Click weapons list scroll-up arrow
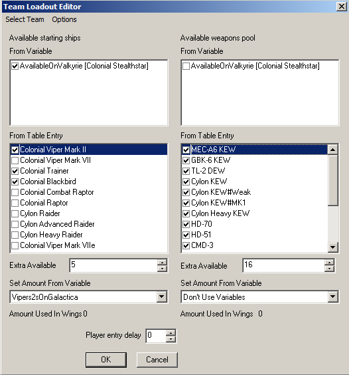 [333, 150]
